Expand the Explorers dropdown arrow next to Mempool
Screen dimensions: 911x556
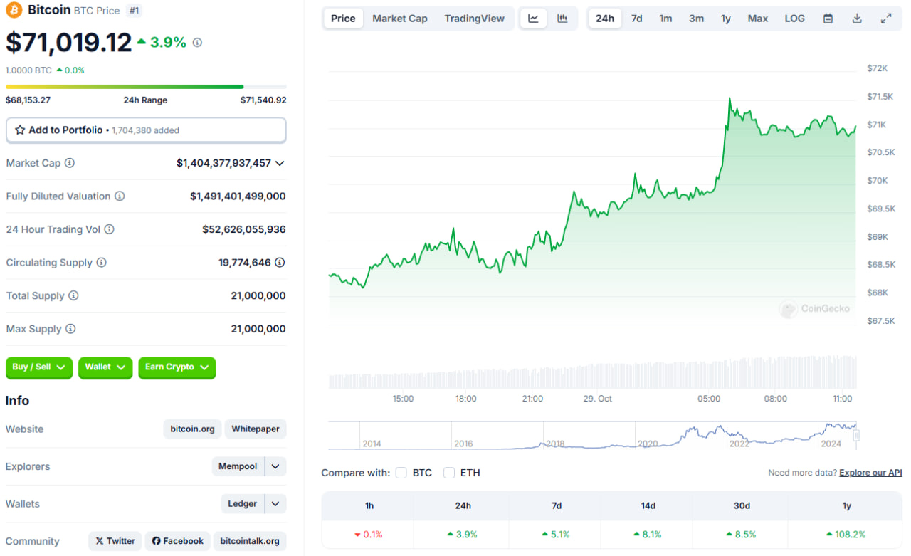point(275,466)
